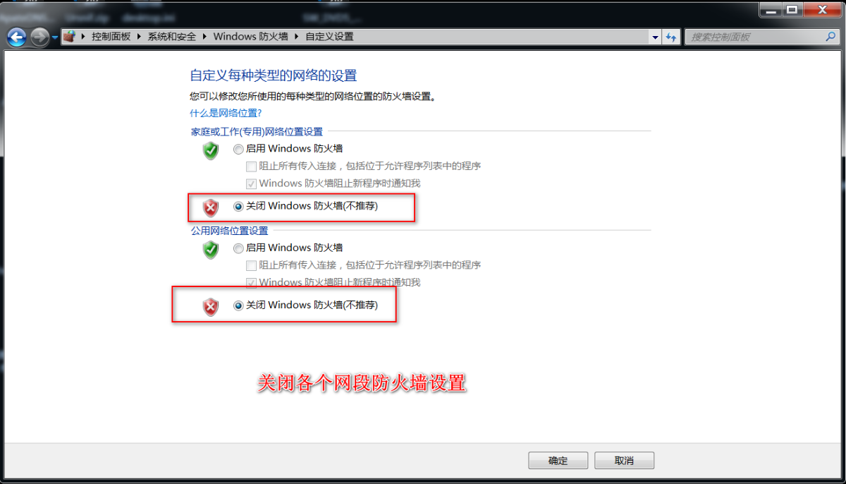846x484 pixels.
Task: Click the refresh button beside address bar
Action: point(671,37)
